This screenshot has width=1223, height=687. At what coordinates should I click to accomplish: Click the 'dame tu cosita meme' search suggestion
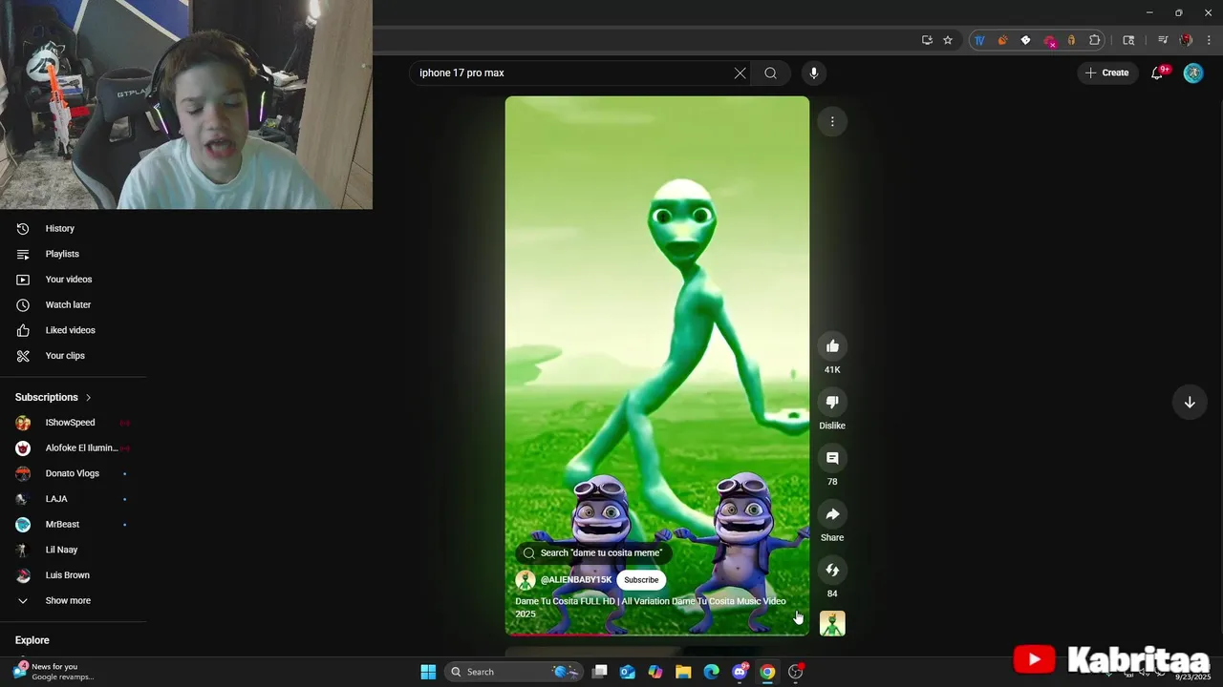pyautogui.click(x=593, y=552)
